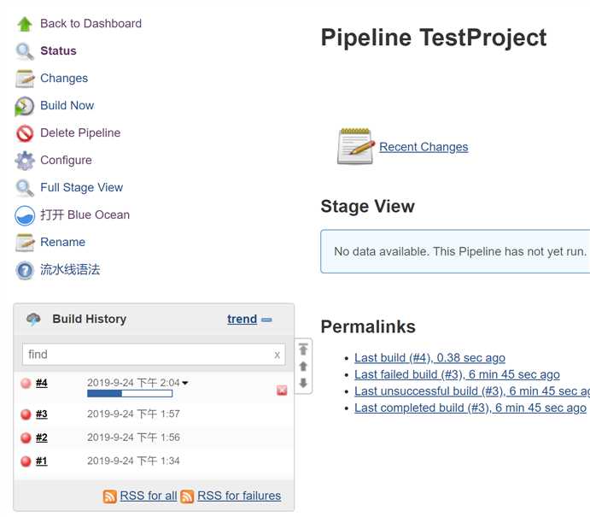The image size is (590, 517).
Task: Open RSS for all link
Action: [149, 496]
